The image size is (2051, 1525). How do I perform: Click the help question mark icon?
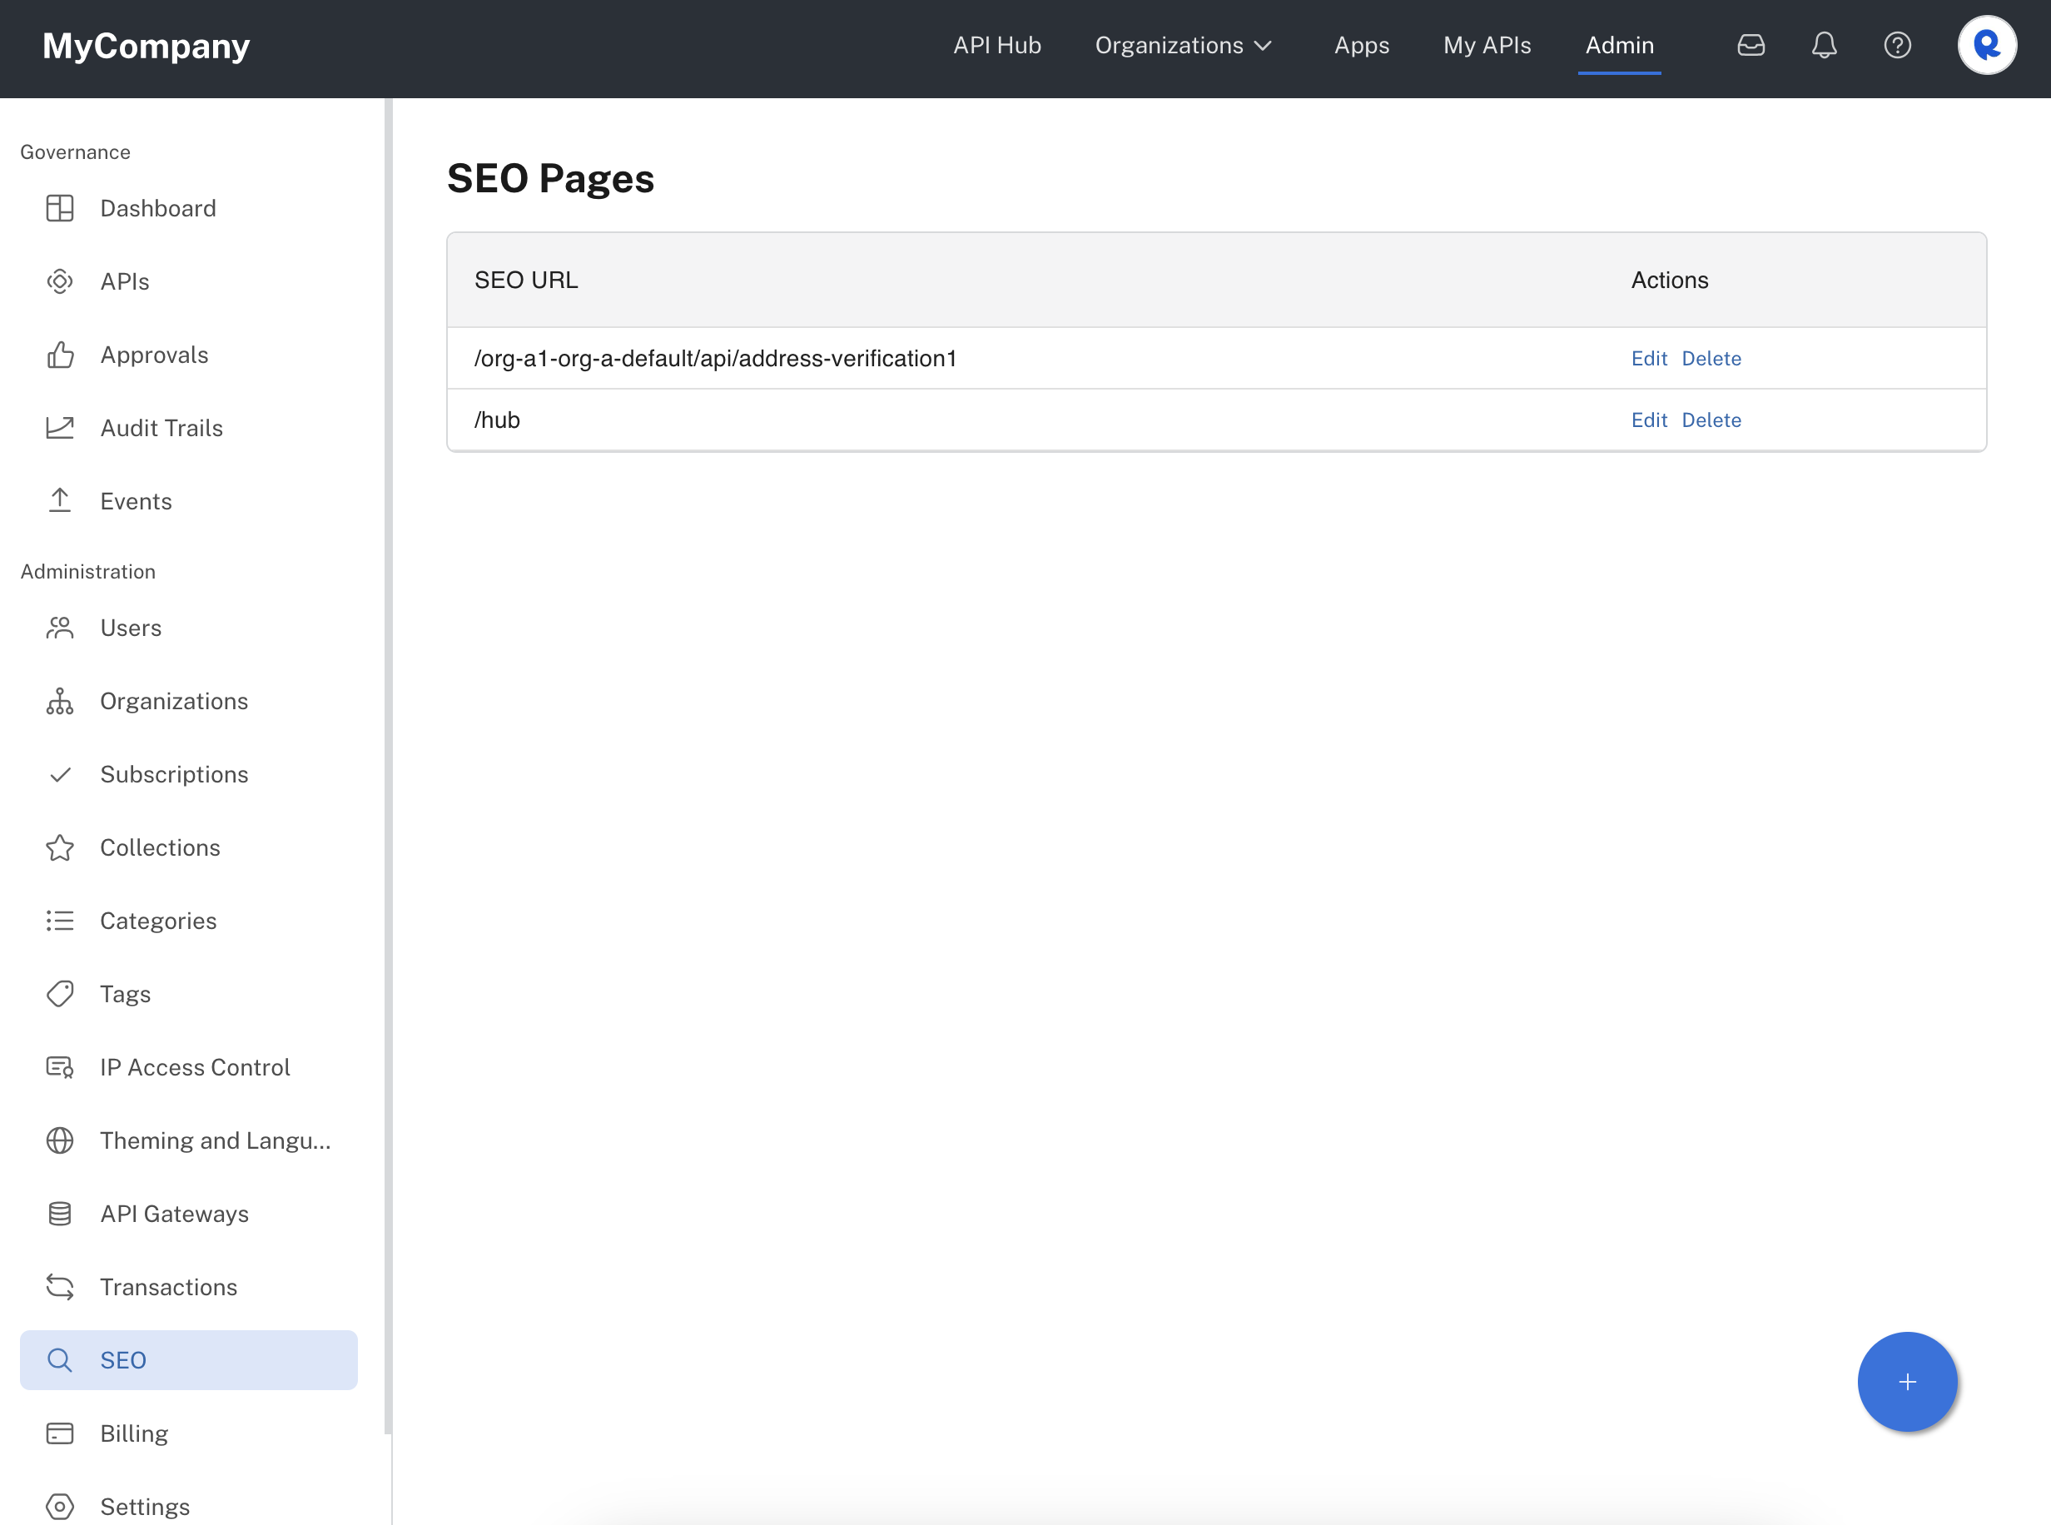tap(1897, 45)
